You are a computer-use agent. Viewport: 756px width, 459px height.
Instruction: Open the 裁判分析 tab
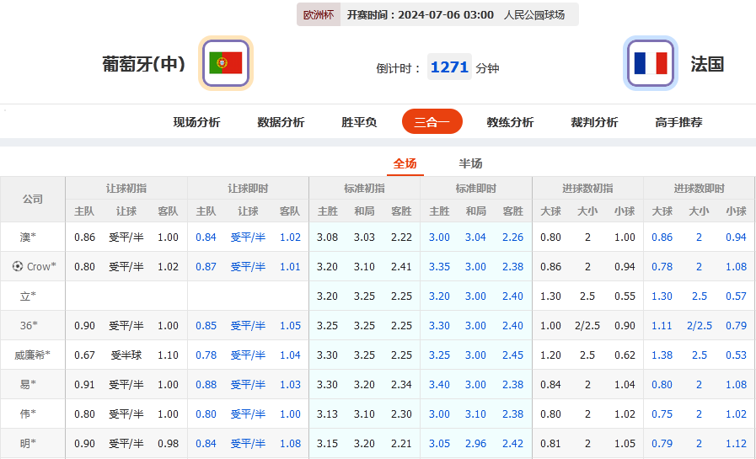(594, 122)
